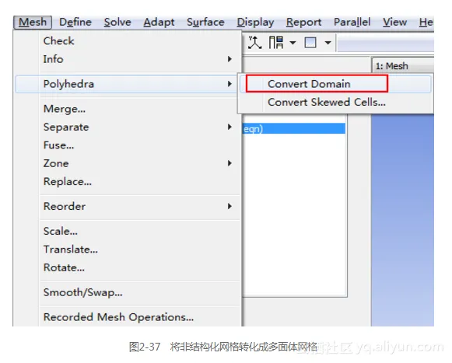
Task: Expand the Zone submenu arrow
Action: [230, 163]
